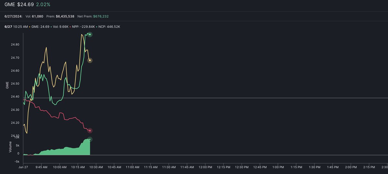Click the 10:00 AM x-axis label
Image resolution: width=388 pixels, height=174 pixels.
tap(59, 168)
